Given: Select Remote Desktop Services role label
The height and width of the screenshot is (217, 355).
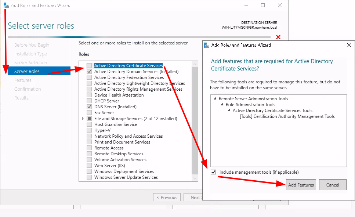Looking at the screenshot, I should (x=119, y=154).
